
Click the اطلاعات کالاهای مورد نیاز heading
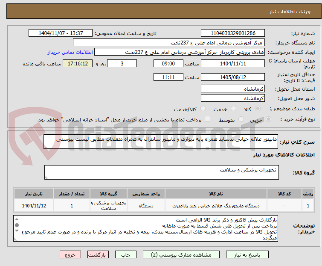pyautogui.click(x=284, y=155)
